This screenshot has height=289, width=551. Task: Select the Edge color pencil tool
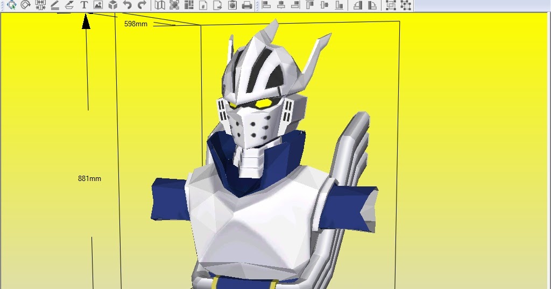pos(55,5)
